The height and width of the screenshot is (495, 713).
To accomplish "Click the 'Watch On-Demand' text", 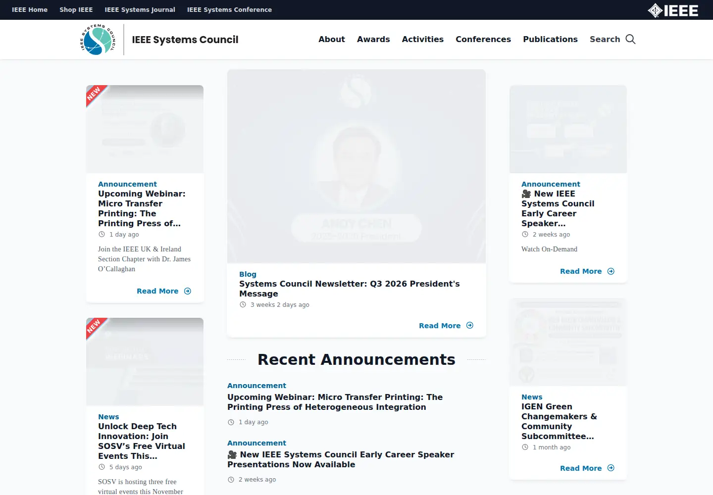I will 549,249.
